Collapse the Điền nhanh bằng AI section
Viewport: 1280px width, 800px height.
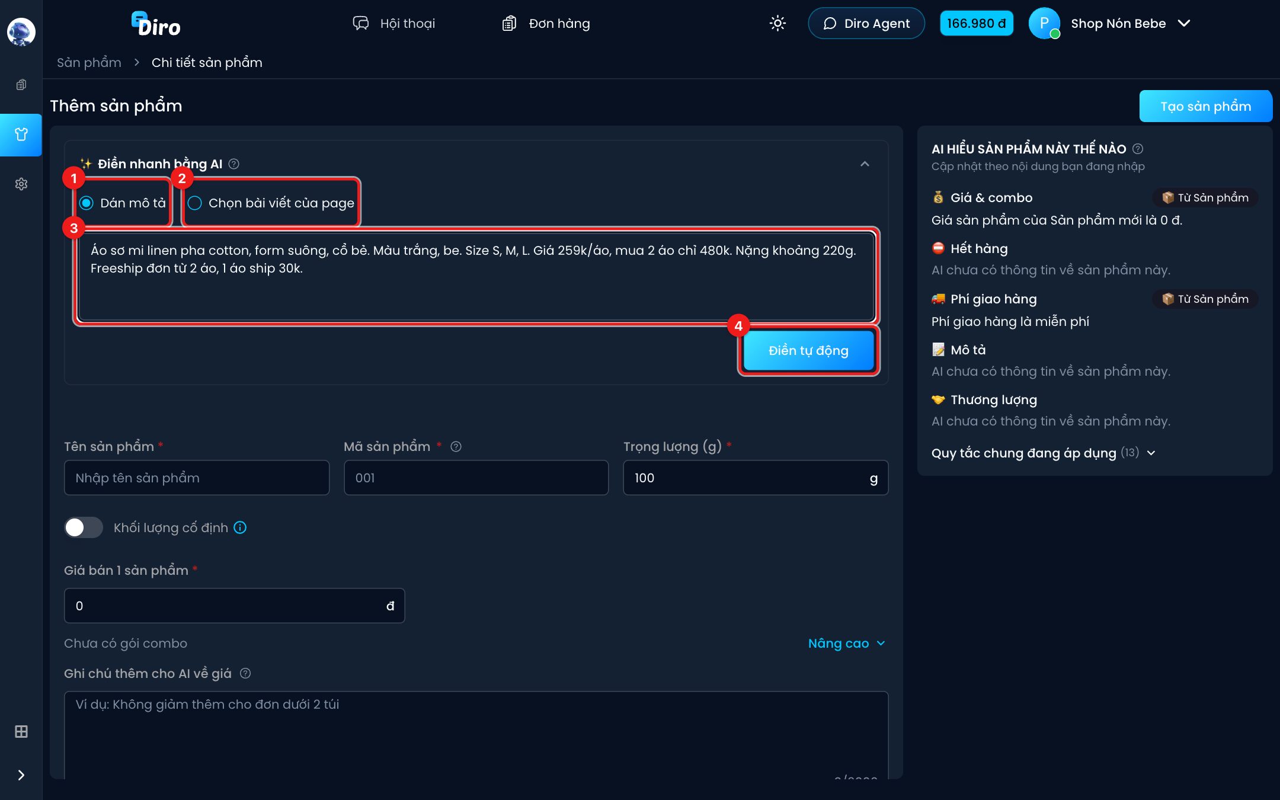point(865,164)
